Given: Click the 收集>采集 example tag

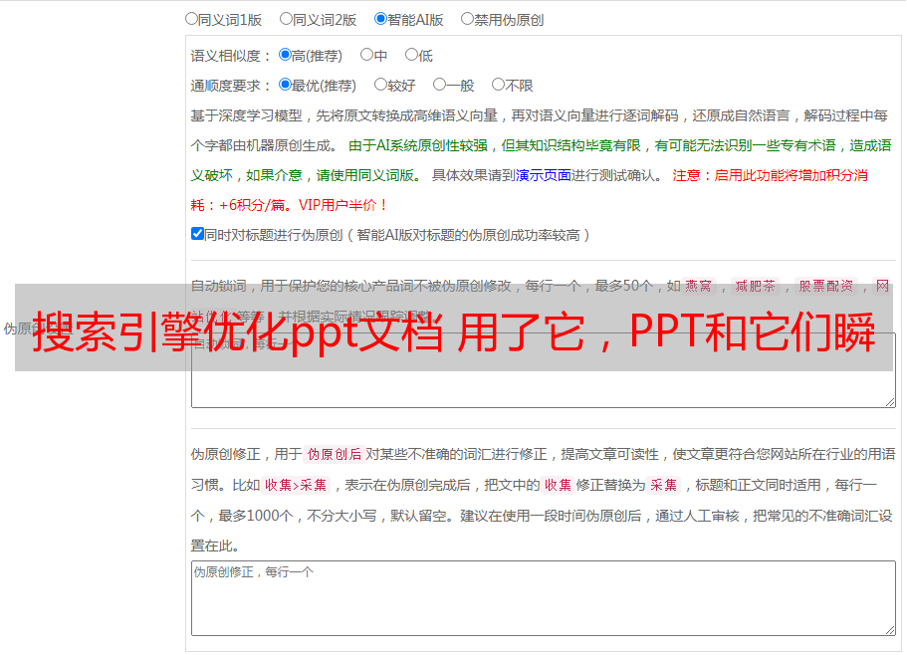Looking at the screenshot, I should (296, 485).
